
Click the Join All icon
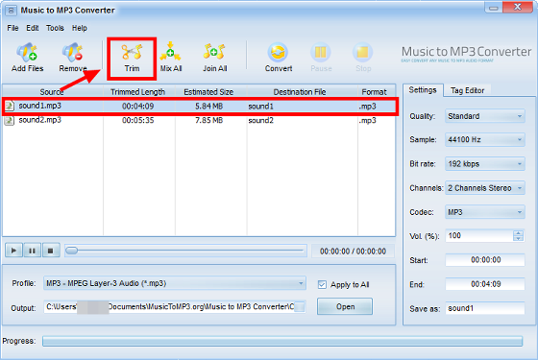coord(214,57)
